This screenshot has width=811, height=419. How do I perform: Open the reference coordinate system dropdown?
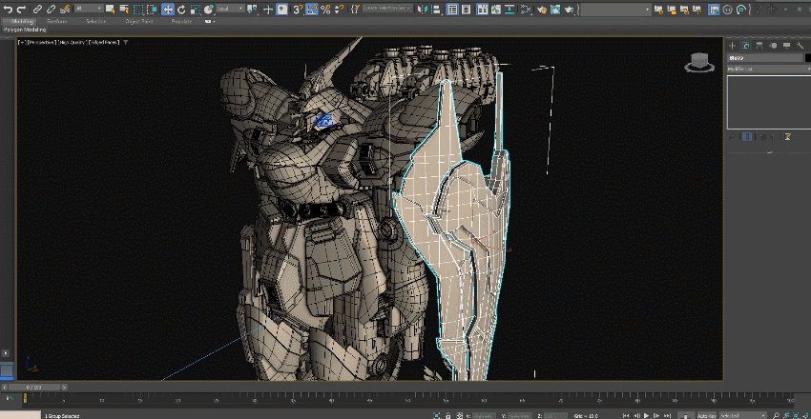click(x=230, y=9)
